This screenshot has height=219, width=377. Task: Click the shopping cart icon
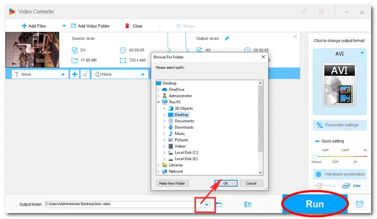321,11
